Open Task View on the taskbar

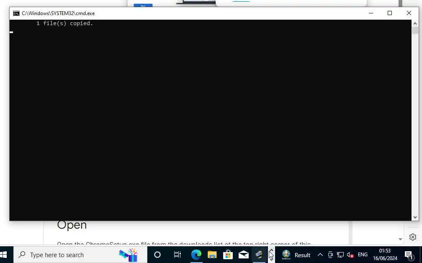click(x=178, y=255)
